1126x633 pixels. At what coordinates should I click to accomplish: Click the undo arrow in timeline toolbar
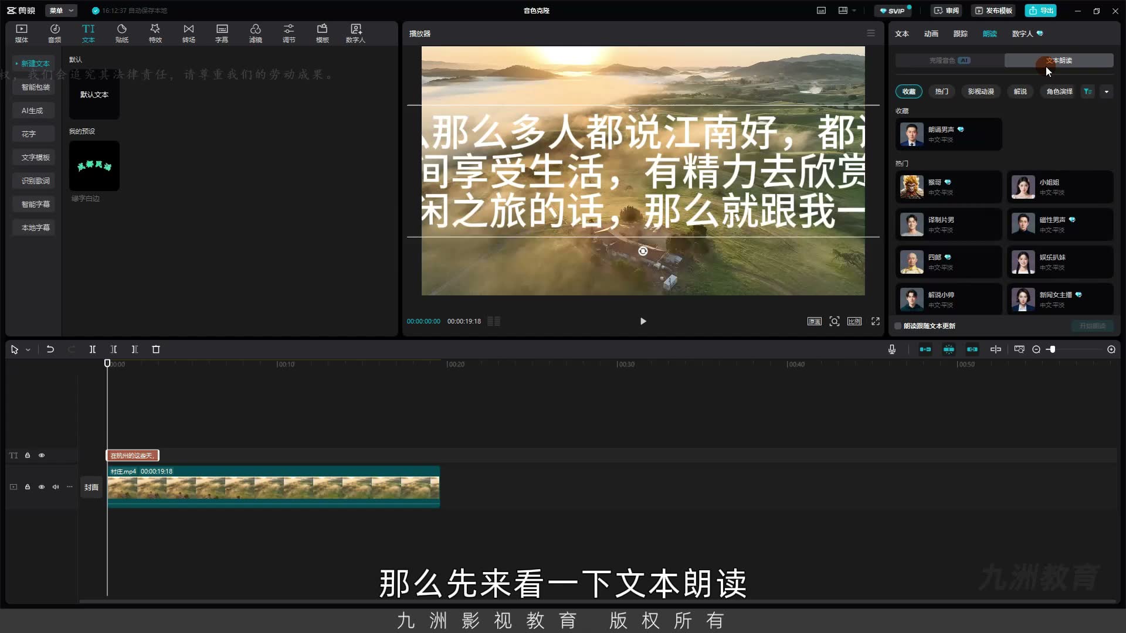50,349
